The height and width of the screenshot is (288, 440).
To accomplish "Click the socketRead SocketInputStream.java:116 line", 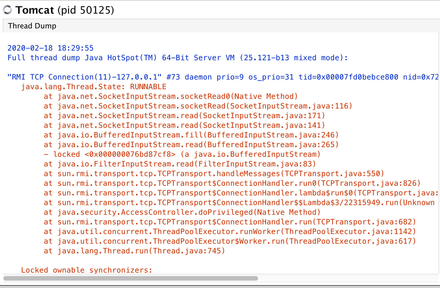I will tap(198, 106).
